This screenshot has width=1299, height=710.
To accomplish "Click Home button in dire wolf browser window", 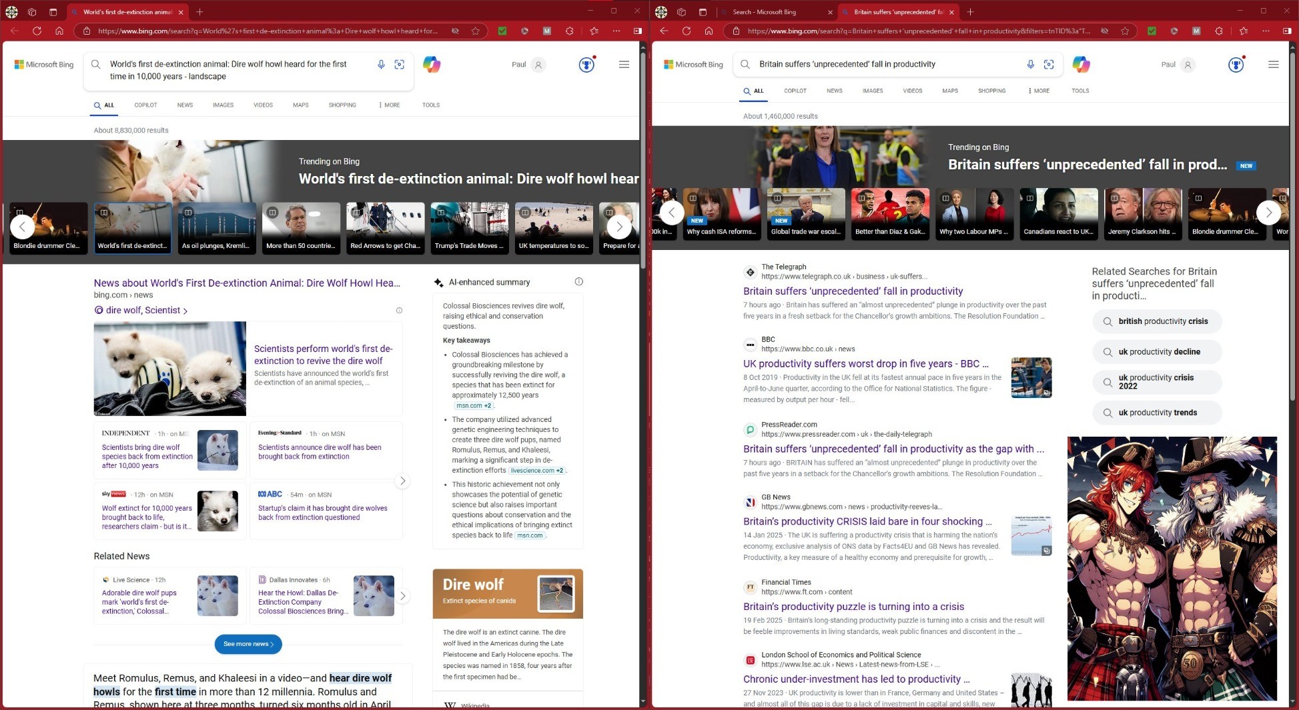I will (x=59, y=31).
